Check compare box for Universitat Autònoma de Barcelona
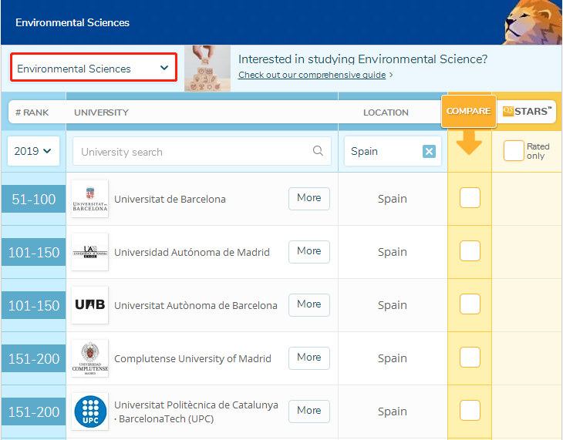Screen dimensions: 563x440 pos(470,304)
